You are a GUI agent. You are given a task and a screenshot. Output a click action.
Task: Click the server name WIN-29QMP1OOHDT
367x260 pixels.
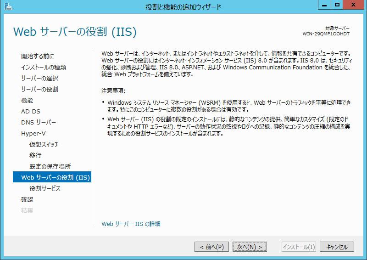coord(326,34)
